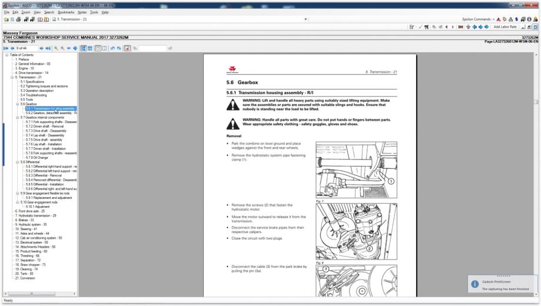
Task: Open the Bookmarks menu
Action: [x=66, y=12]
